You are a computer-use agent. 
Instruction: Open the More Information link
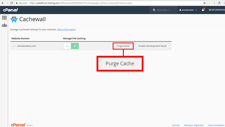(66, 29)
